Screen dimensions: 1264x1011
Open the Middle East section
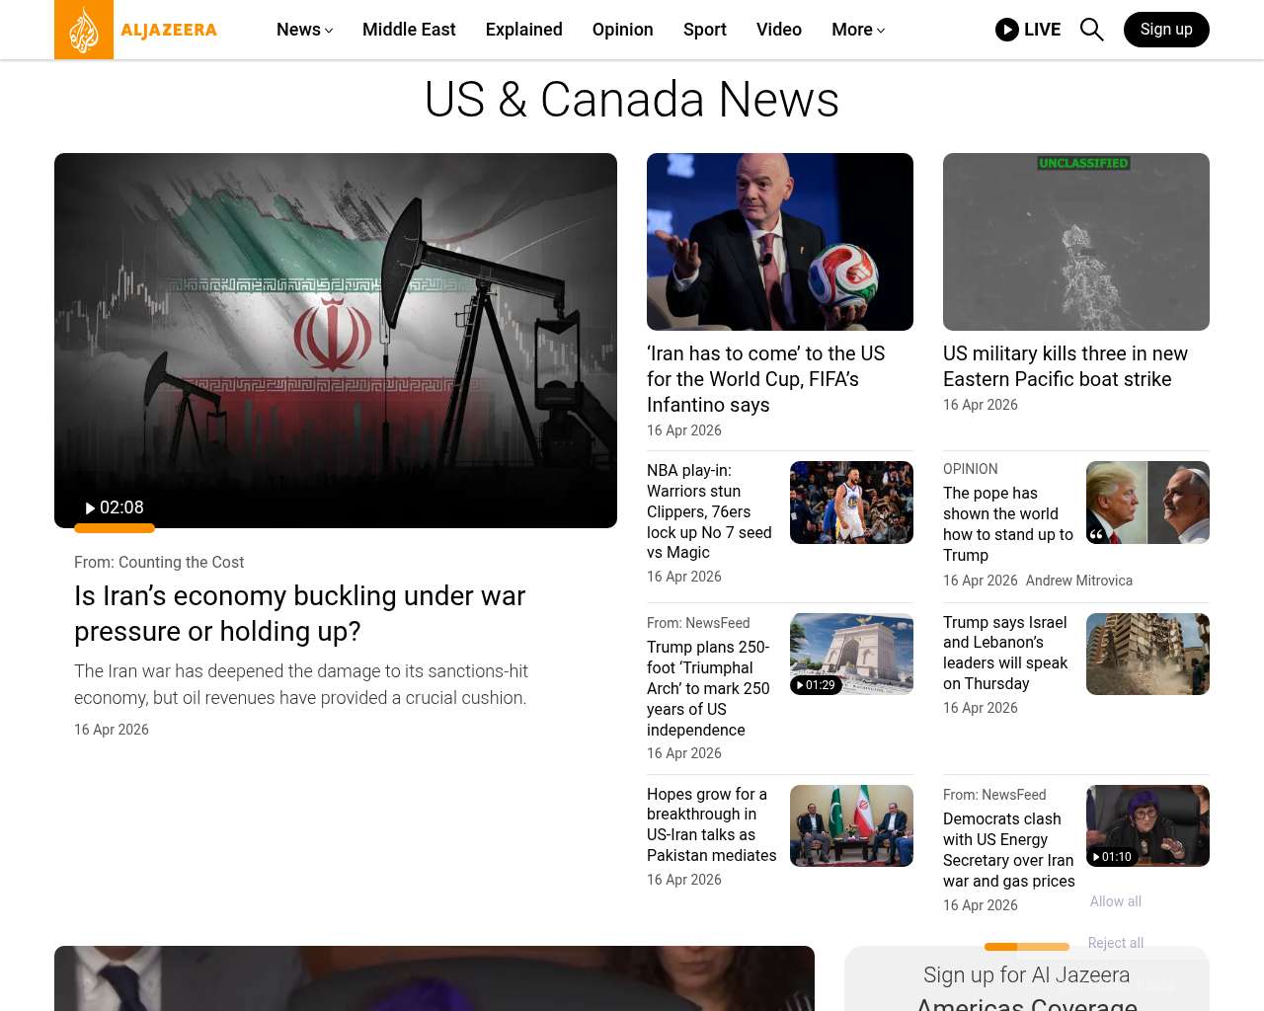coord(409,30)
